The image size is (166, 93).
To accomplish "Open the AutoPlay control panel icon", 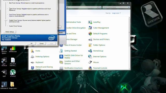I will (x=90, y=22).
